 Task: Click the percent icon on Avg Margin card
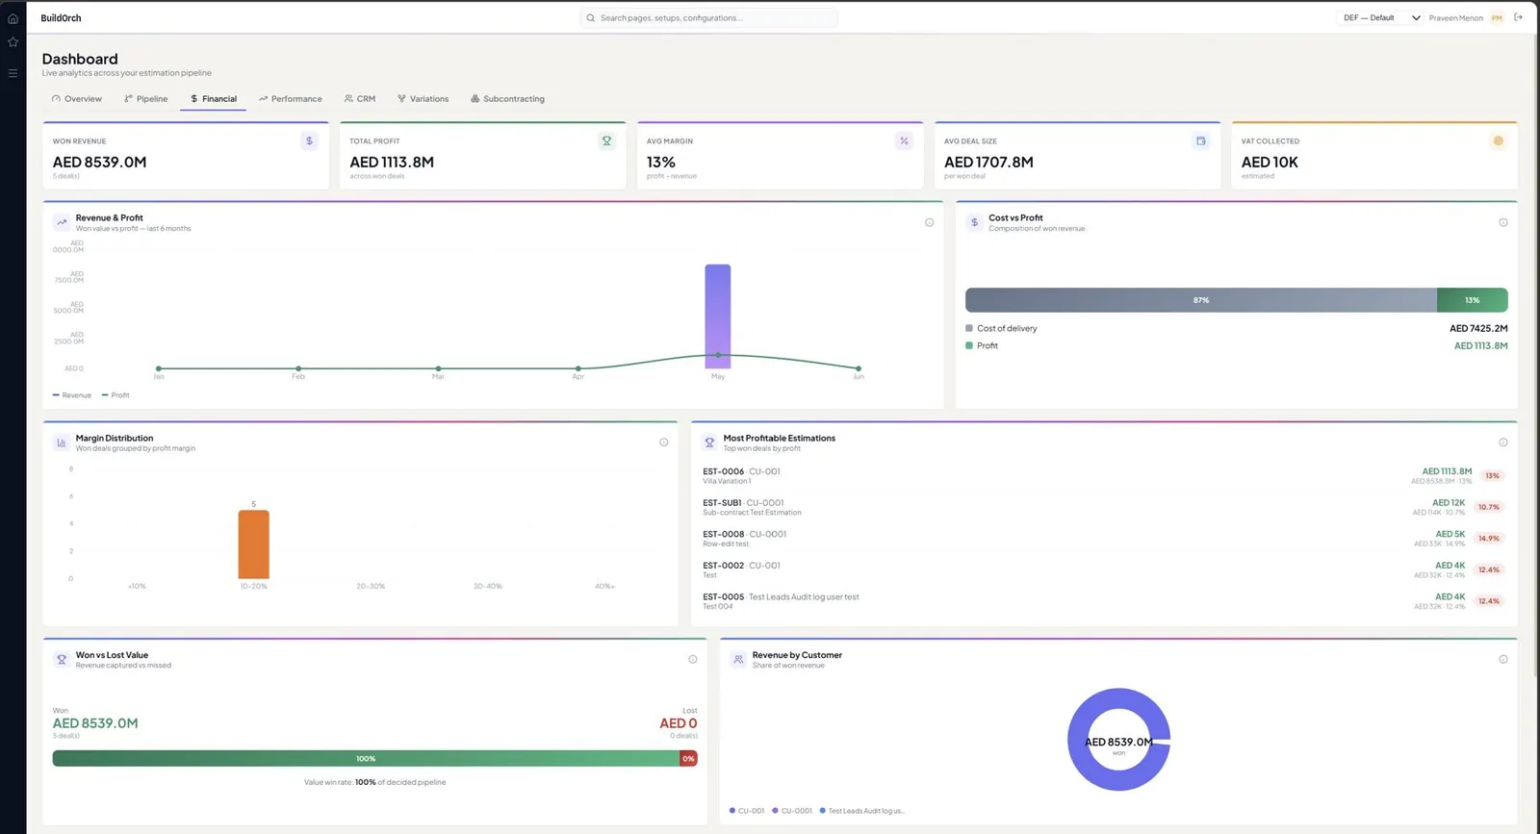click(904, 141)
